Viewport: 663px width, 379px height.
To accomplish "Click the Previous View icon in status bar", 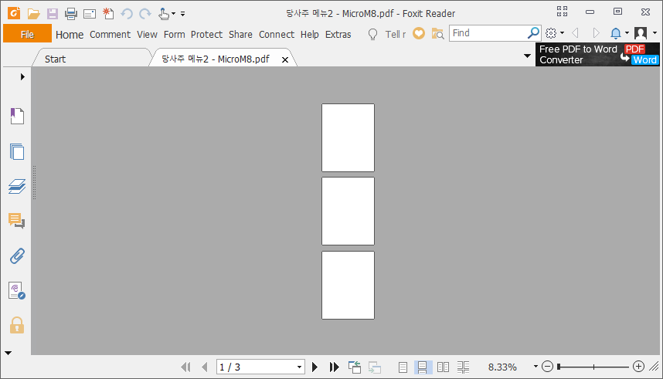I will click(355, 367).
